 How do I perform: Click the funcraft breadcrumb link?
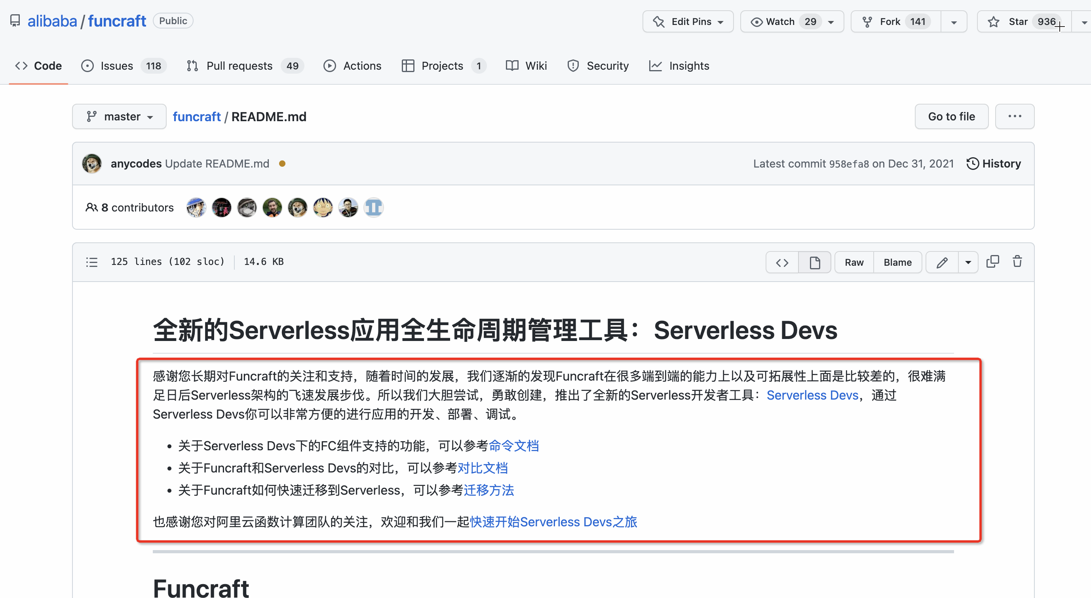coord(196,116)
